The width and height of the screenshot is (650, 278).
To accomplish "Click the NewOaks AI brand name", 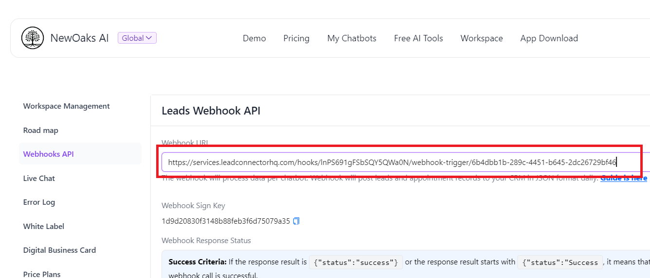I will point(79,38).
